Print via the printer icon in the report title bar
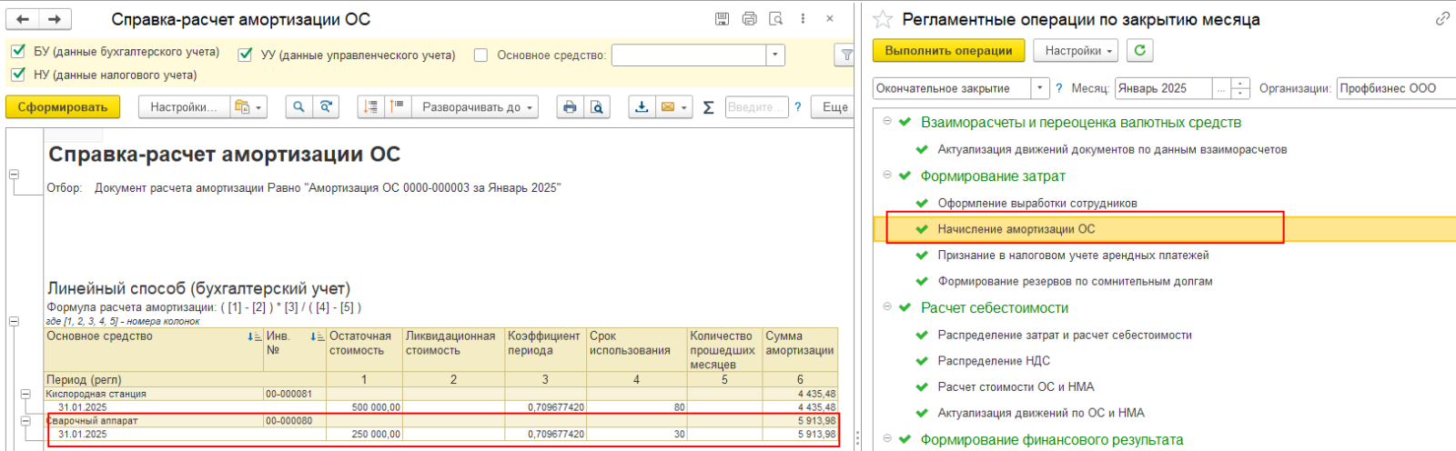The width and height of the screenshot is (1456, 451). tap(749, 19)
